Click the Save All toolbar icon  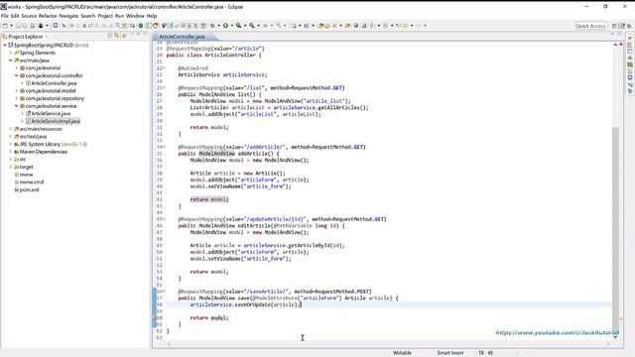pyautogui.click(x=25, y=26)
